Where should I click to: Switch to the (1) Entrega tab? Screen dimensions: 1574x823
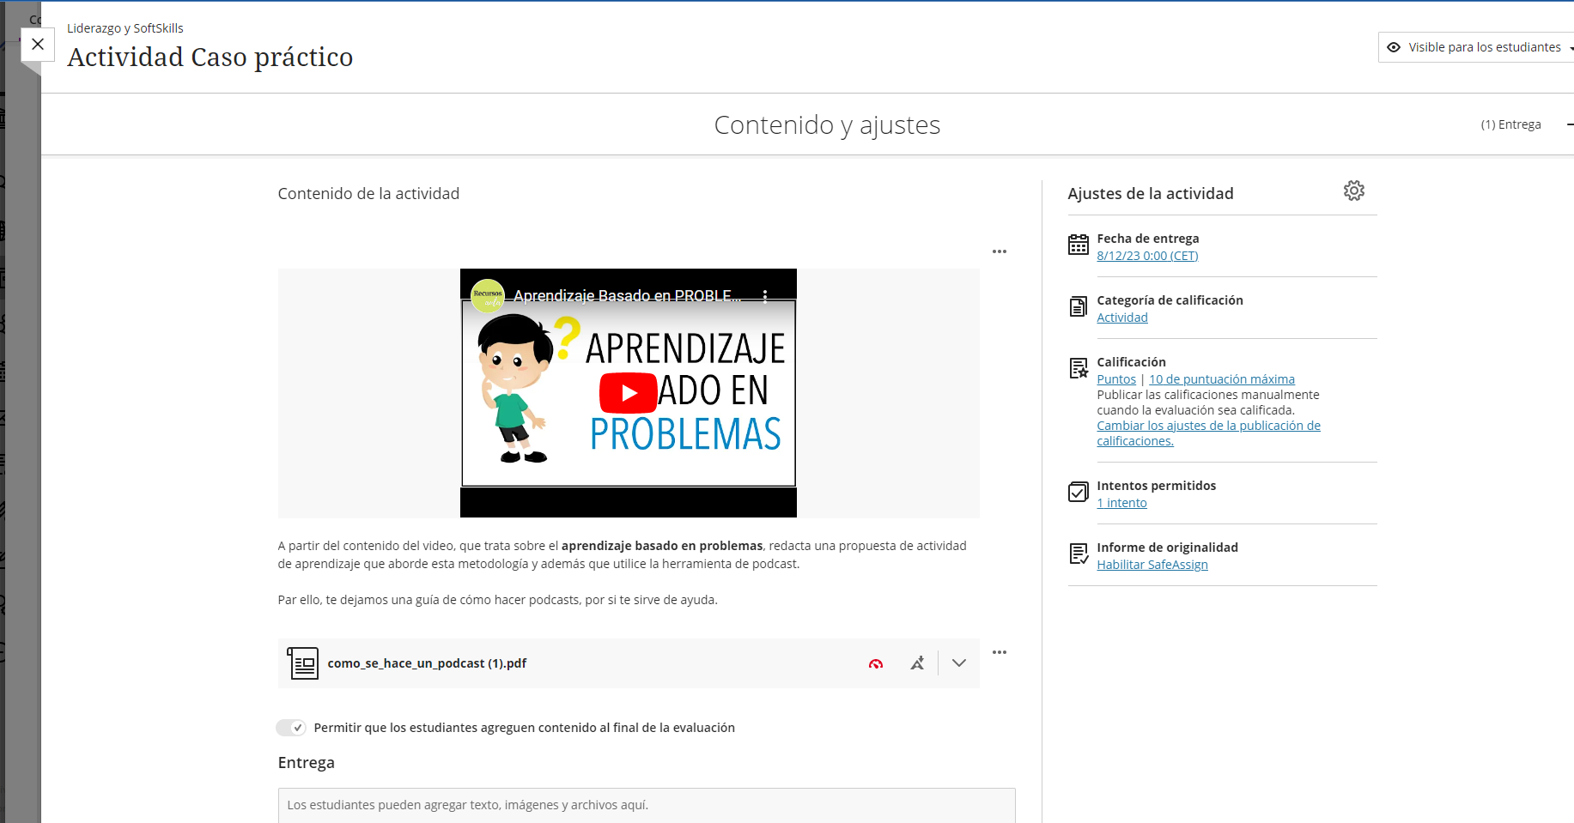pyautogui.click(x=1510, y=124)
